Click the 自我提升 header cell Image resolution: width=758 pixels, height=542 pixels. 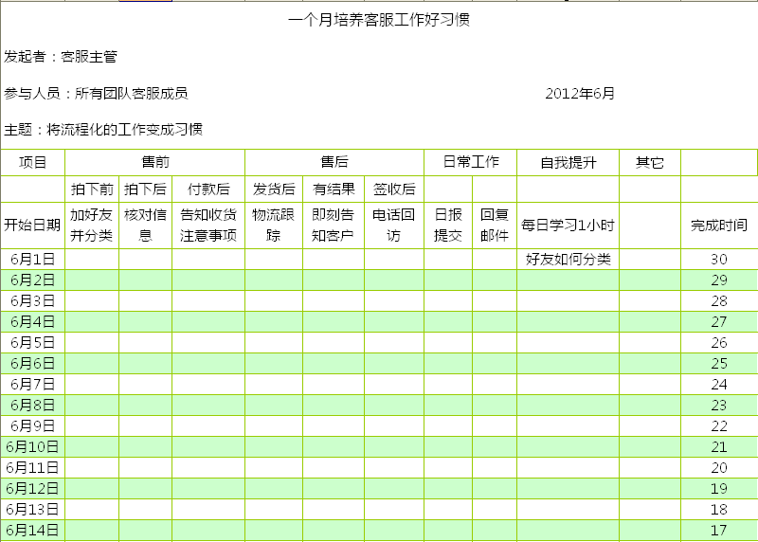(568, 162)
